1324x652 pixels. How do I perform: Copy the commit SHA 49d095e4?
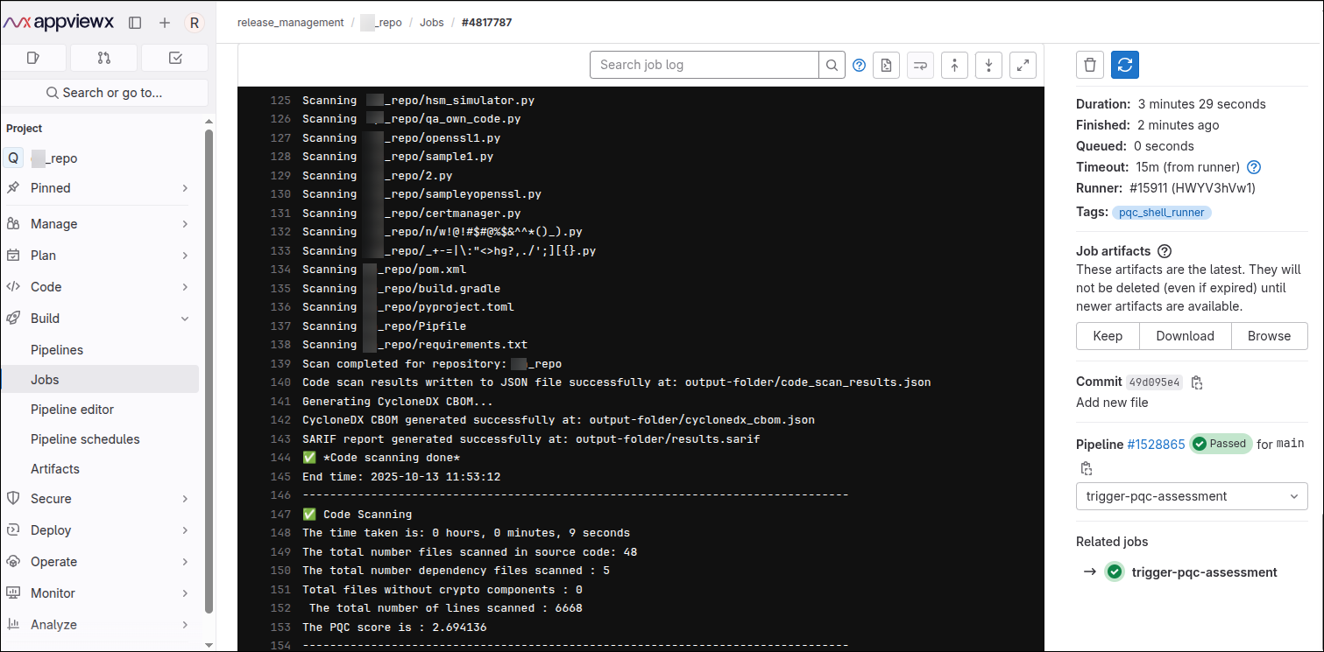(1197, 382)
